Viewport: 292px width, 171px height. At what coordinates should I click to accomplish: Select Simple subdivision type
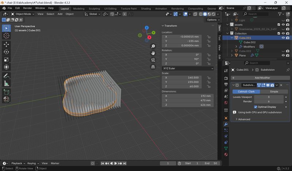click(274, 92)
